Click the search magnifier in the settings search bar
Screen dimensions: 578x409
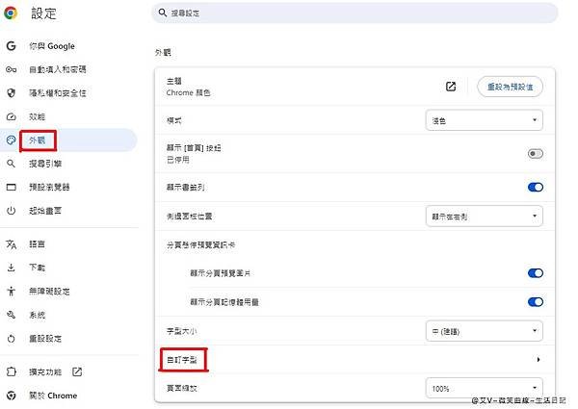(163, 13)
